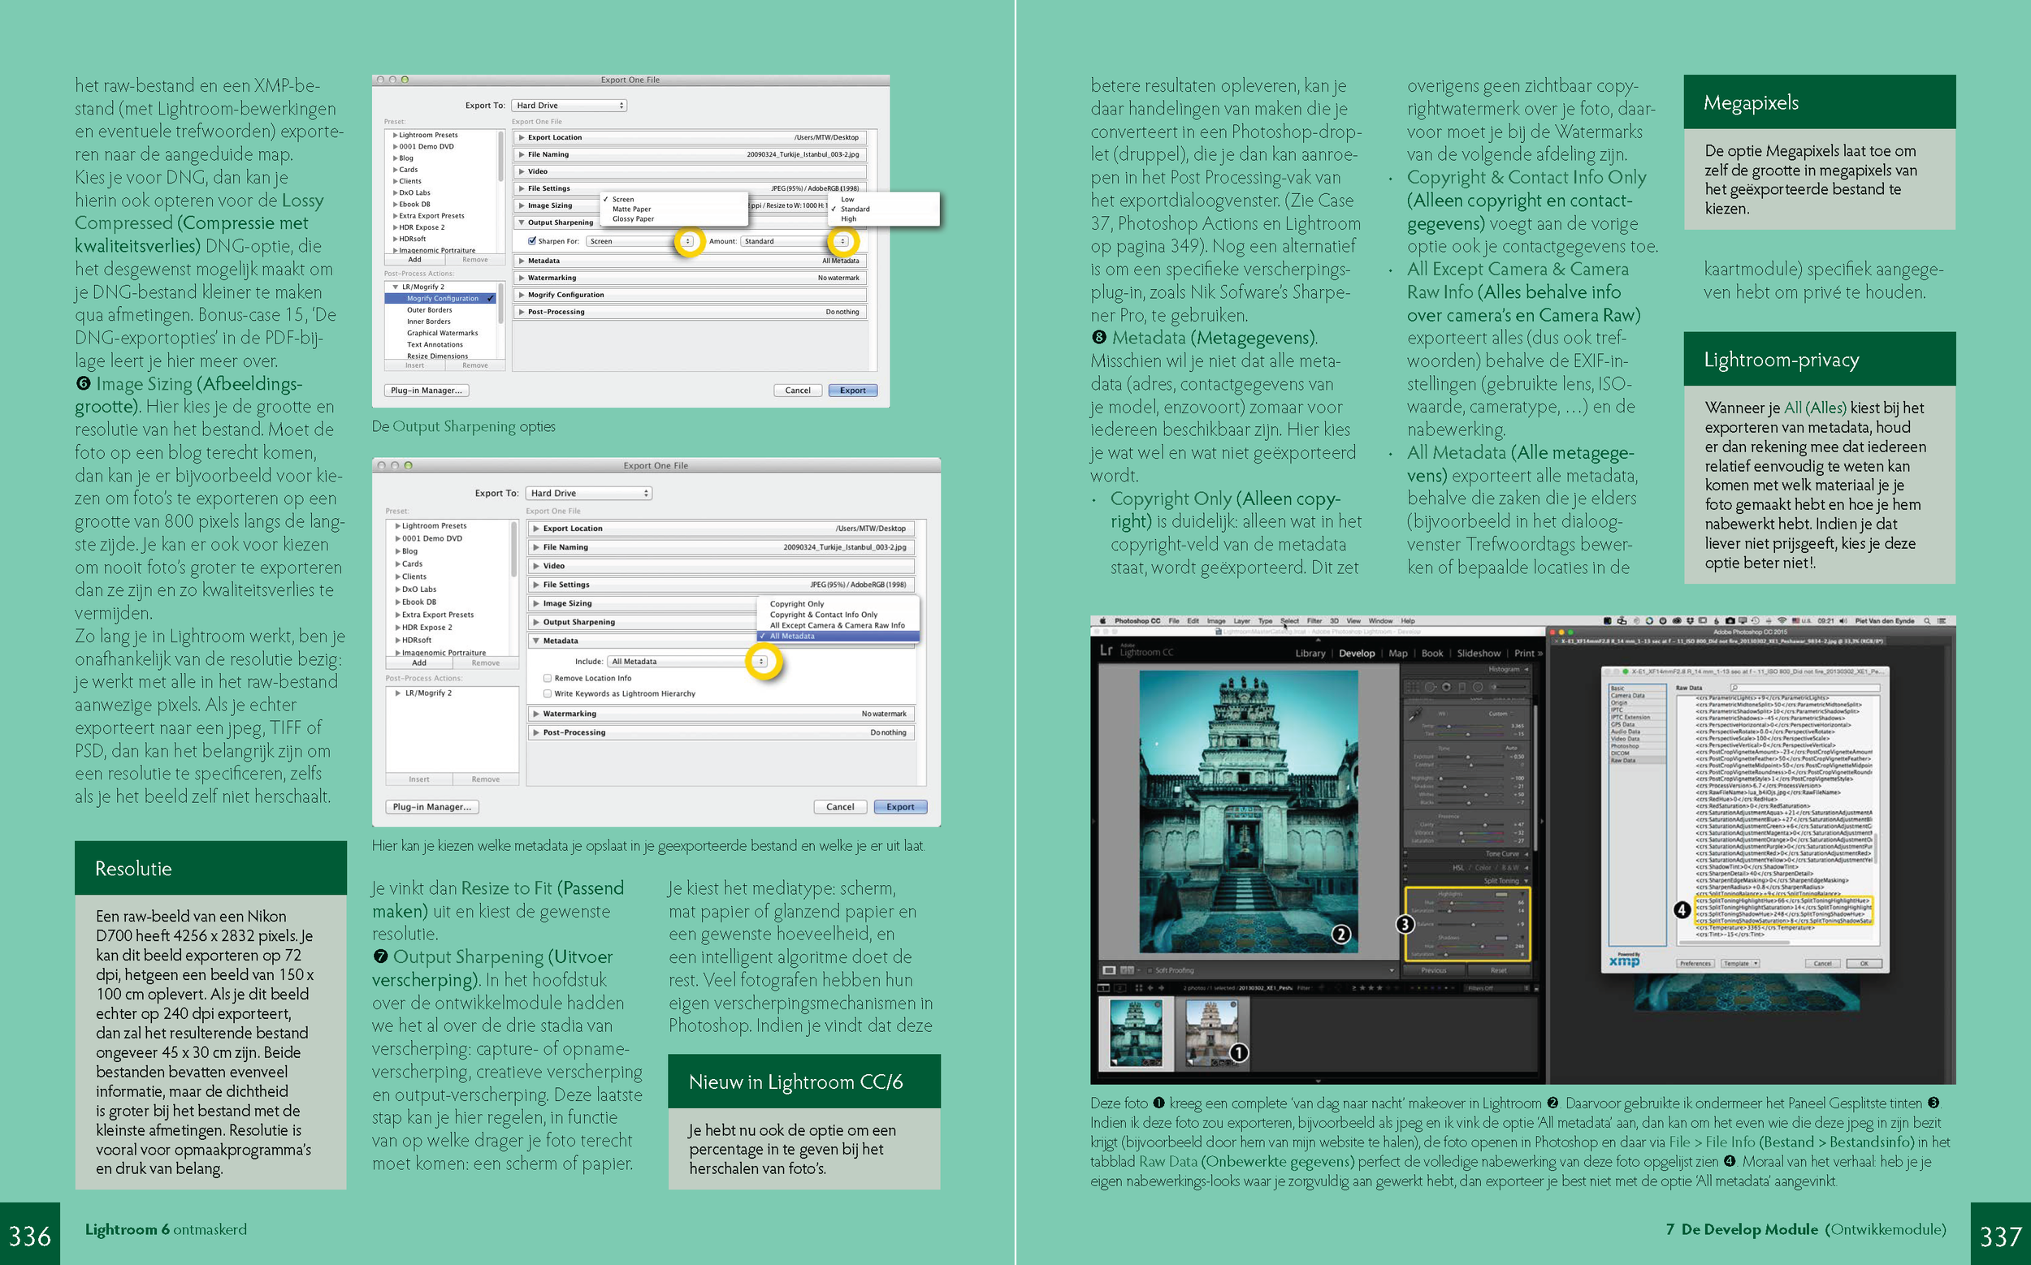Click the red close dot of the Photoshop window
The image size is (2031, 1265).
(x=1552, y=632)
